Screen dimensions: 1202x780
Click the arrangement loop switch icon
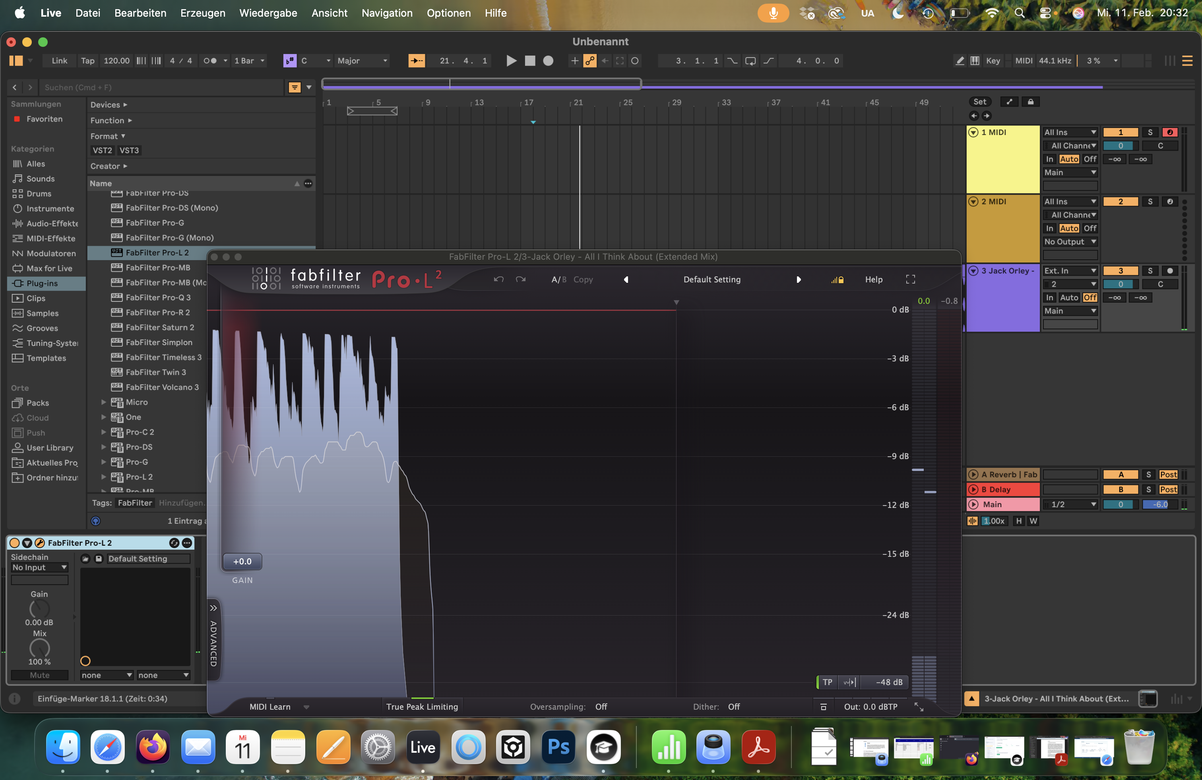(x=750, y=60)
